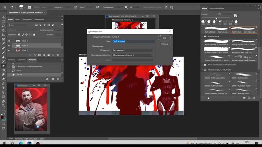Viewport: 262px width, 147px height.
Task: Toggle brush edit icon in Brushes panel
Action: pyautogui.click(x=235, y=16)
